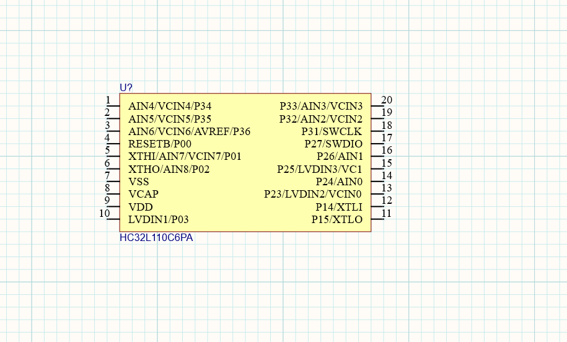Click pin label P27/SWDIO
This screenshot has height=342, width=567.
point(333,144)
